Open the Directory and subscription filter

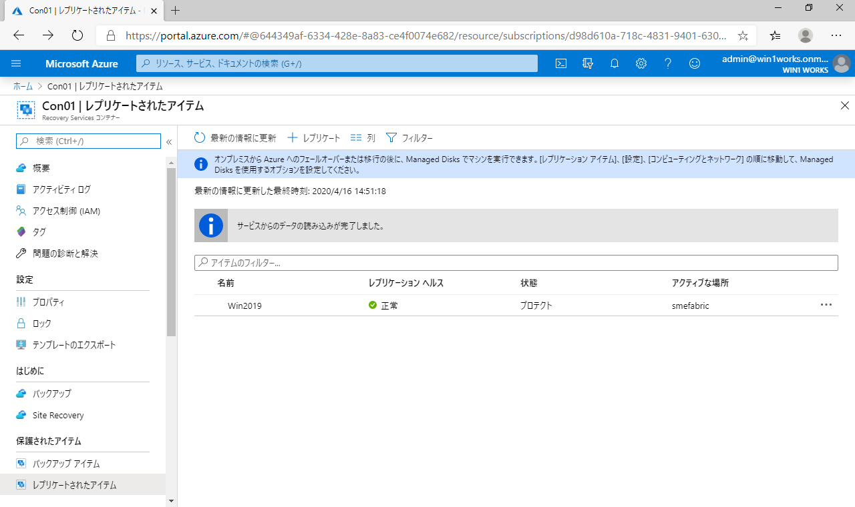(x=588, y=63)
